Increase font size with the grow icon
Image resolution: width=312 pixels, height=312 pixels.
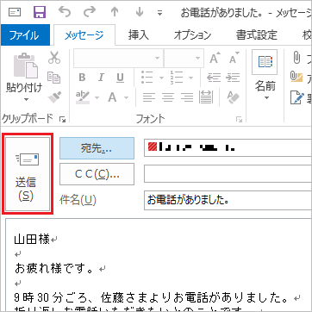click(x=215, y=58)
